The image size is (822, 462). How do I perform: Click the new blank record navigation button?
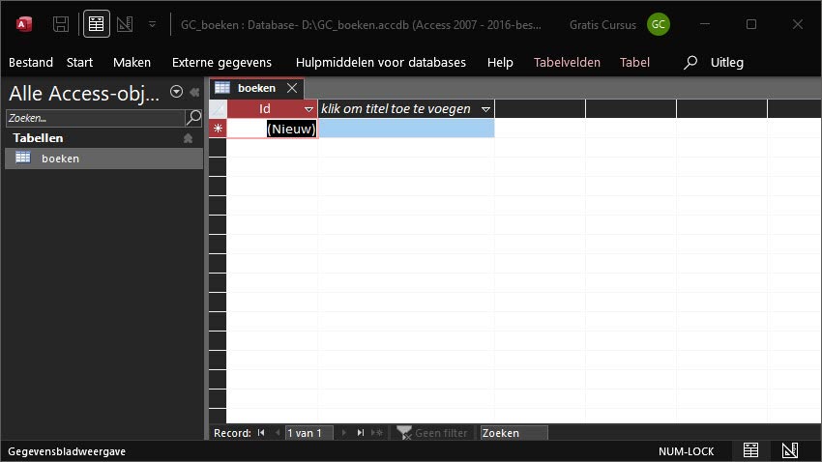(x=377, y=433)
